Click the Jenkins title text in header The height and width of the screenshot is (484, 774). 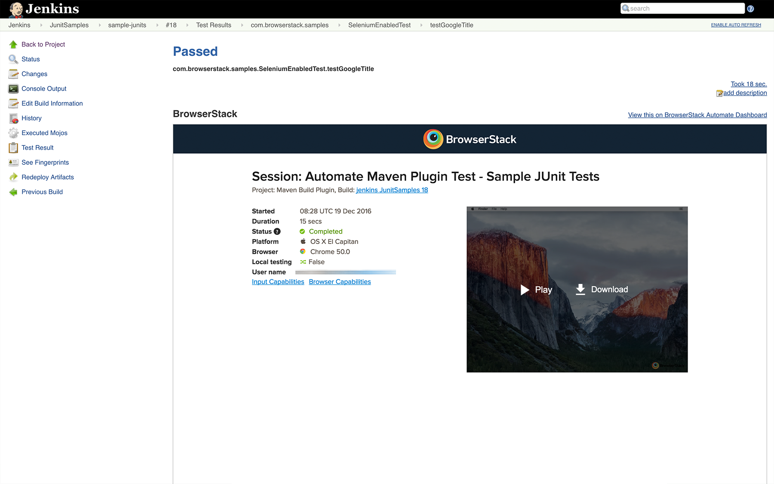pyautogui.click(x=52, y=9)
